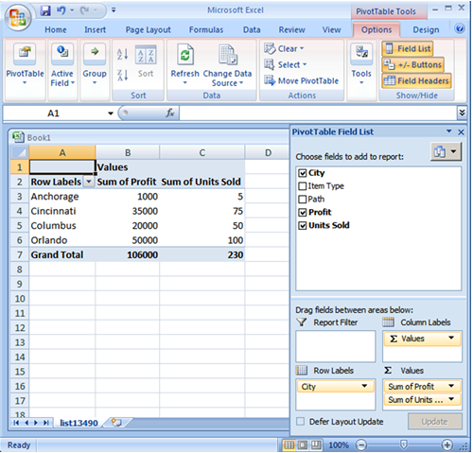Click the 100% zoom level button
Image resolution: width=473 pixels, height=453 pixels.
[x=339, y=445]
